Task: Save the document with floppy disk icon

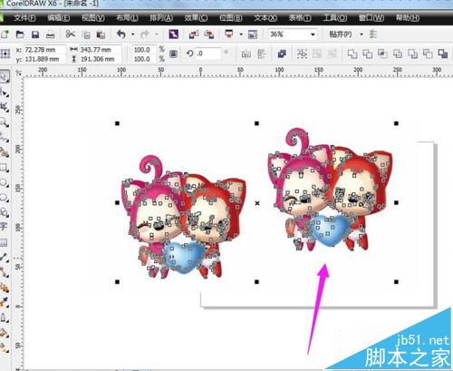Action: 35,34
